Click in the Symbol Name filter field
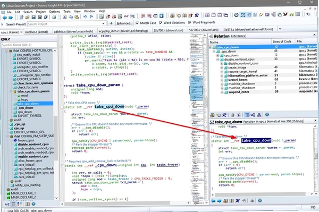The image size is (319, 212). 29,45
